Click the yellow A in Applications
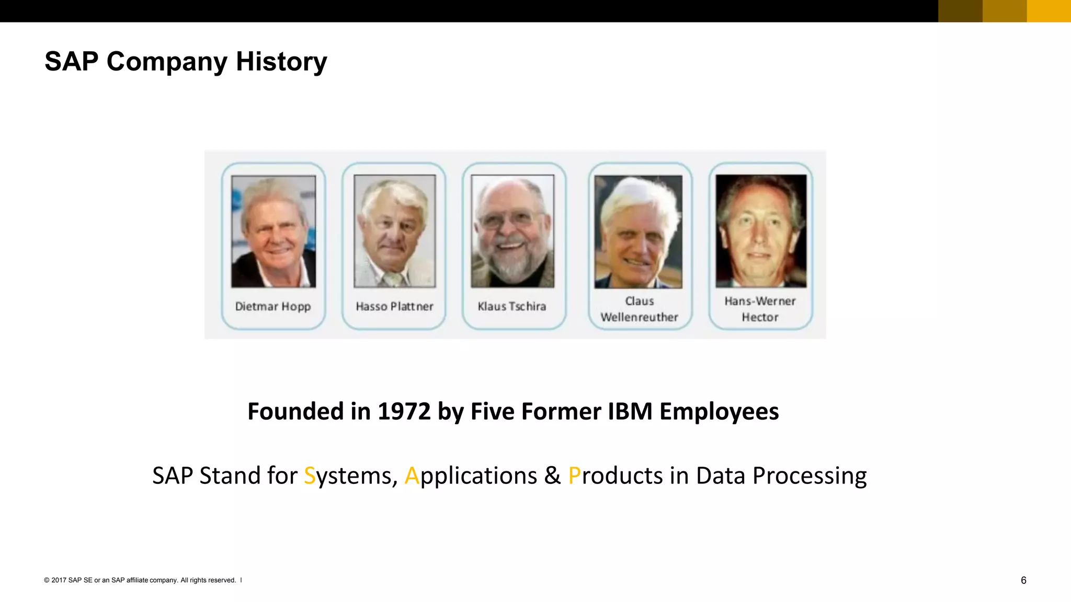 (412, 476)
